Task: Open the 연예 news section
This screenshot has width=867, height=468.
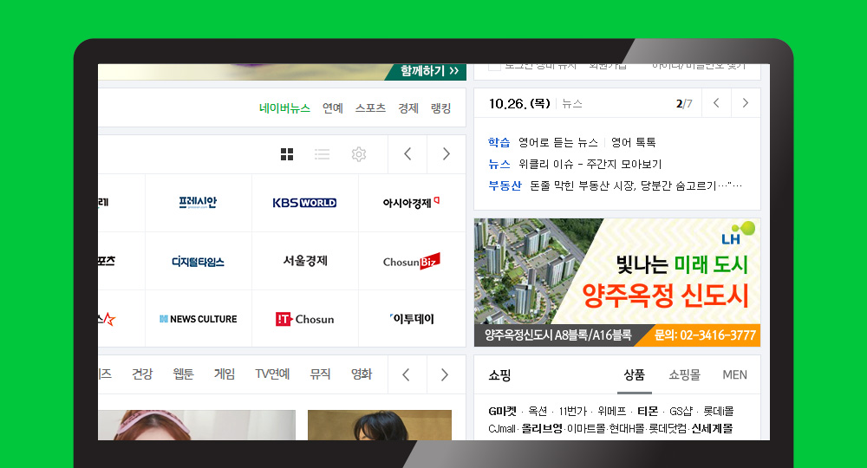Action: point(333,108)
